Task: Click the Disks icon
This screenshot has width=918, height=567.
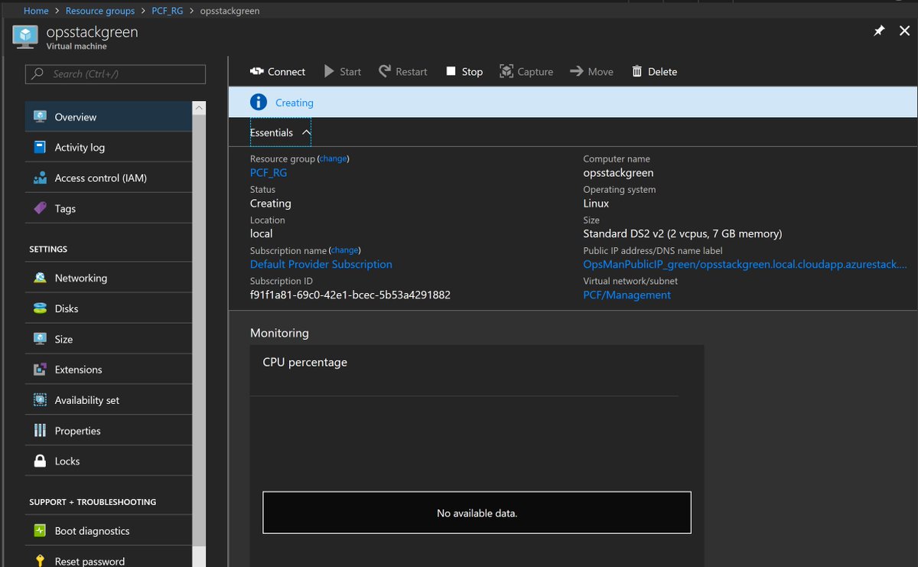Action: 40,309
